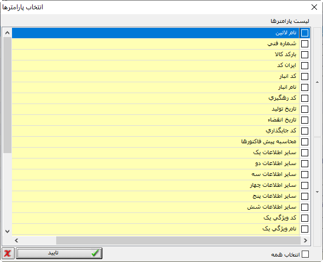Viewport: 323px width, 262px height.
Task: Enable the انتخاب همه checkbox
Action: point(305,254)
